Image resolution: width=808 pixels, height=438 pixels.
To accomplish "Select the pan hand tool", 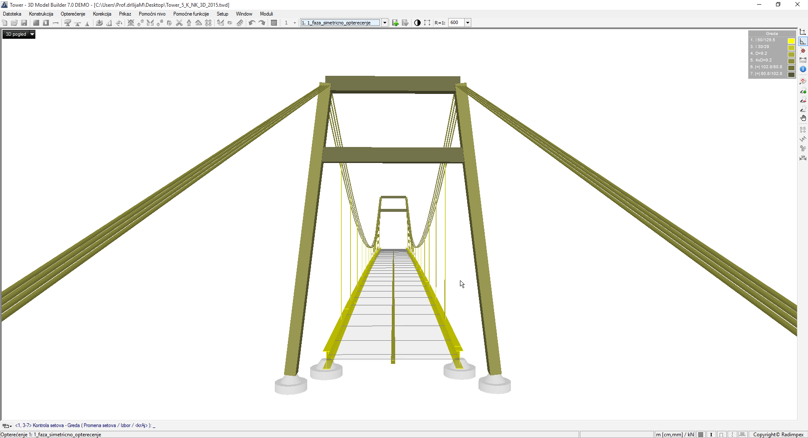I will coord(803,118).
